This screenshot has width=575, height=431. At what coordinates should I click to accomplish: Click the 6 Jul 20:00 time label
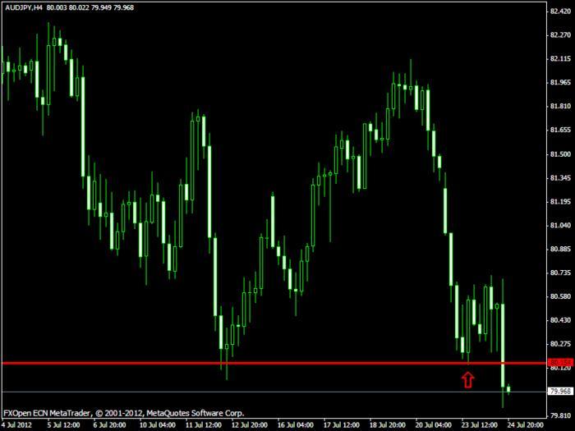tap(109, 425)
